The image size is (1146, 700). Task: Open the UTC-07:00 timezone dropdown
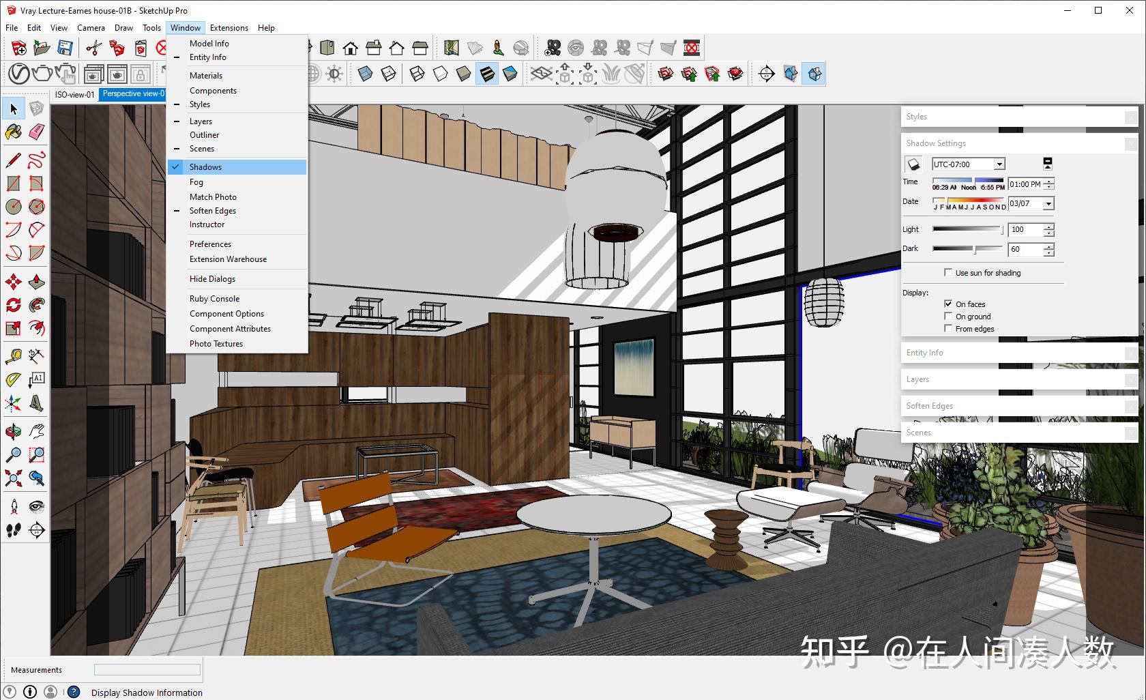[x=1000, y=164]
